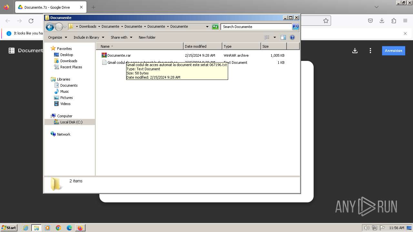
Task: Change your view icon in Explorer
Action: [267, 37]
